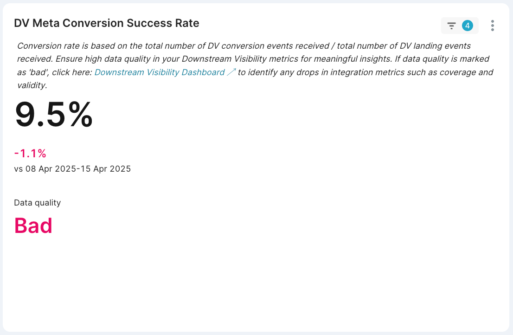The image size is (513, 335).
Task: Open the Downstream Visibility Dashboard link
Action: 160,72
